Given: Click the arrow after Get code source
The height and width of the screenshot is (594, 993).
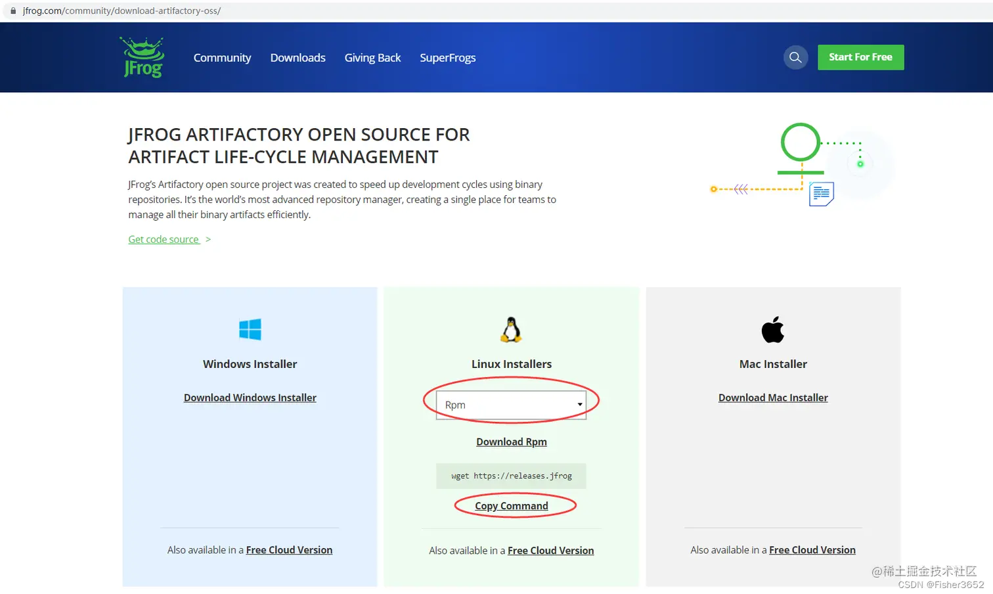Looking at the screenshot, I should pyautogui.click(x=208, y=240).
